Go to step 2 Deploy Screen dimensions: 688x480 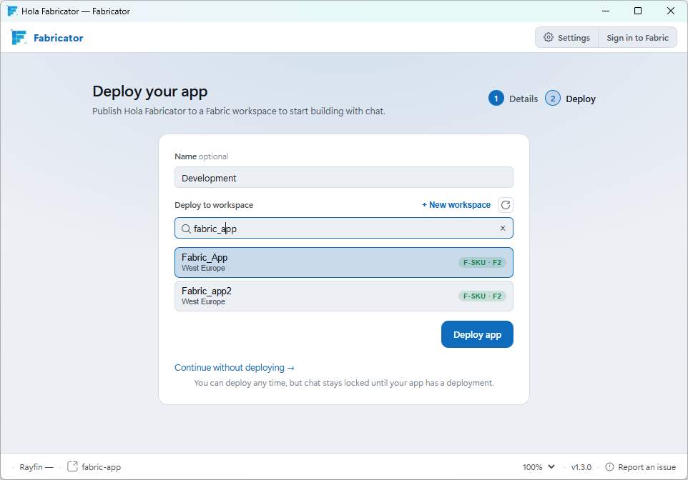570,99
